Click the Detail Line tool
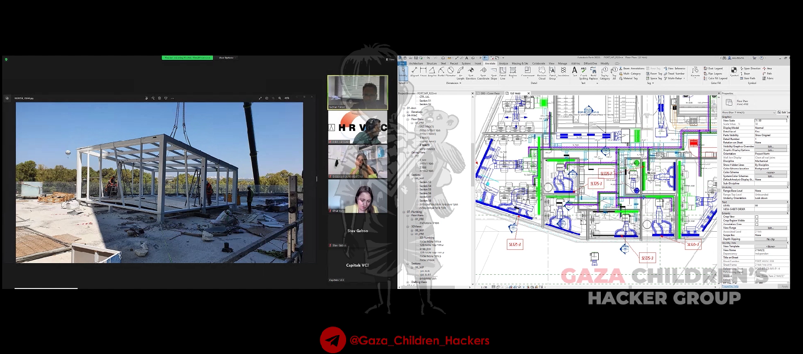This screenshot has width=803, height=354. tap(503, 71)
